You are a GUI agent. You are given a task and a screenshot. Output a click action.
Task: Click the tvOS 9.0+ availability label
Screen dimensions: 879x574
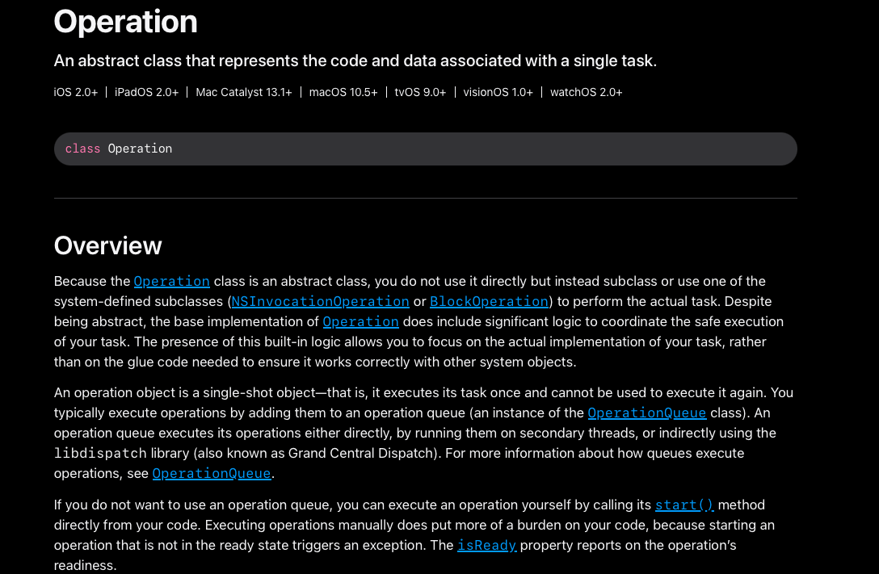pos(420,92)
